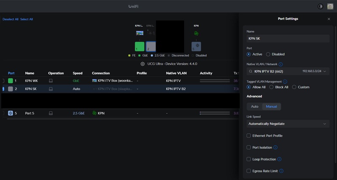Tick the checkbox for port 1 row
Image resolution: width=337 pixels, height=180 pixels.
pos(3,81)
